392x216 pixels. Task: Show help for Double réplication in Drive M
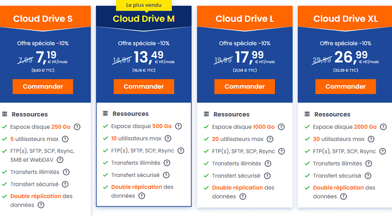[x=142, y=196]
